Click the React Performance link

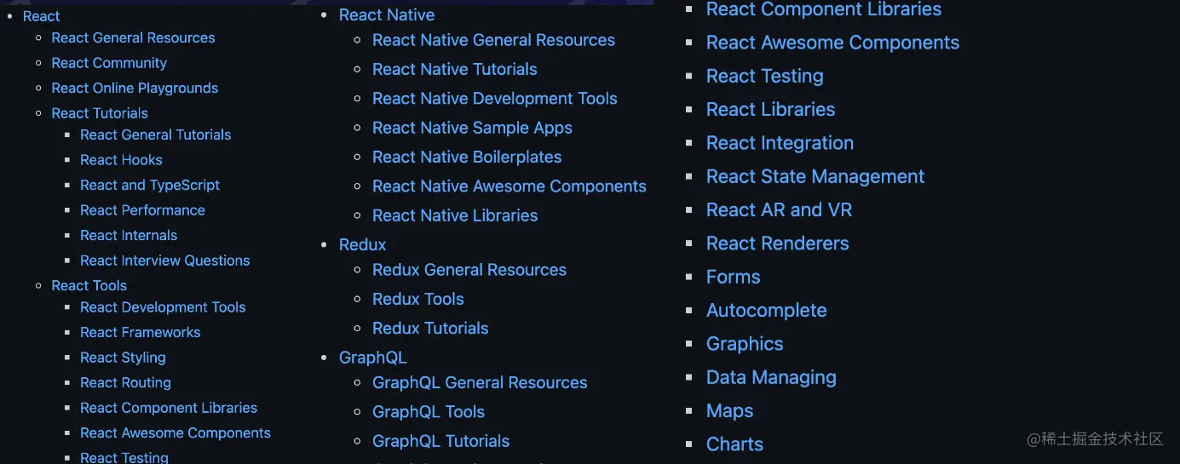142,210
